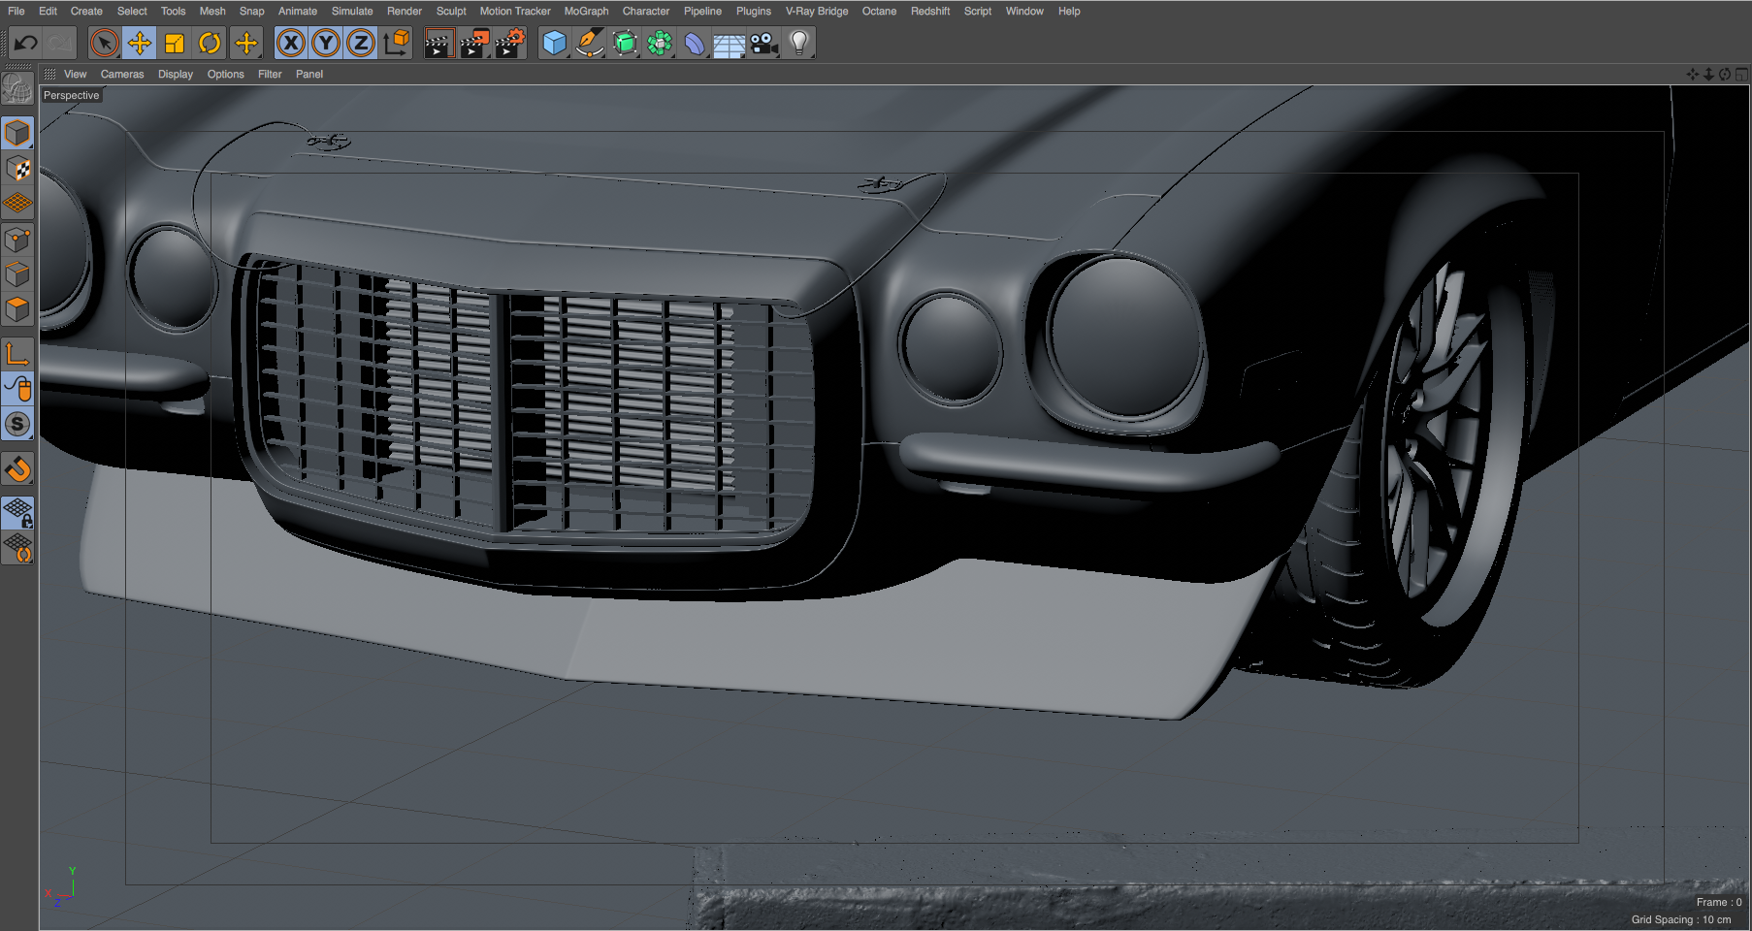The width and height of the screenshot is (1752, 931).
Task: Open the Render menu
Action: [404, 12]
